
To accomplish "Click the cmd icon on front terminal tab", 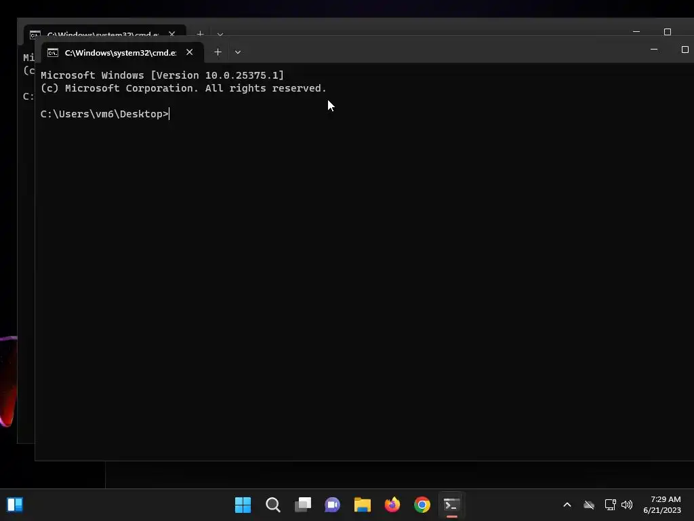I will click(53, 53).
